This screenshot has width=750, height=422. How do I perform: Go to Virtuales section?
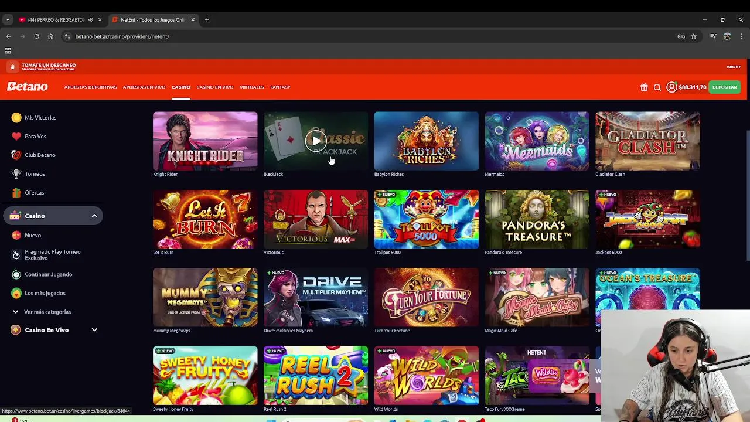252,87
